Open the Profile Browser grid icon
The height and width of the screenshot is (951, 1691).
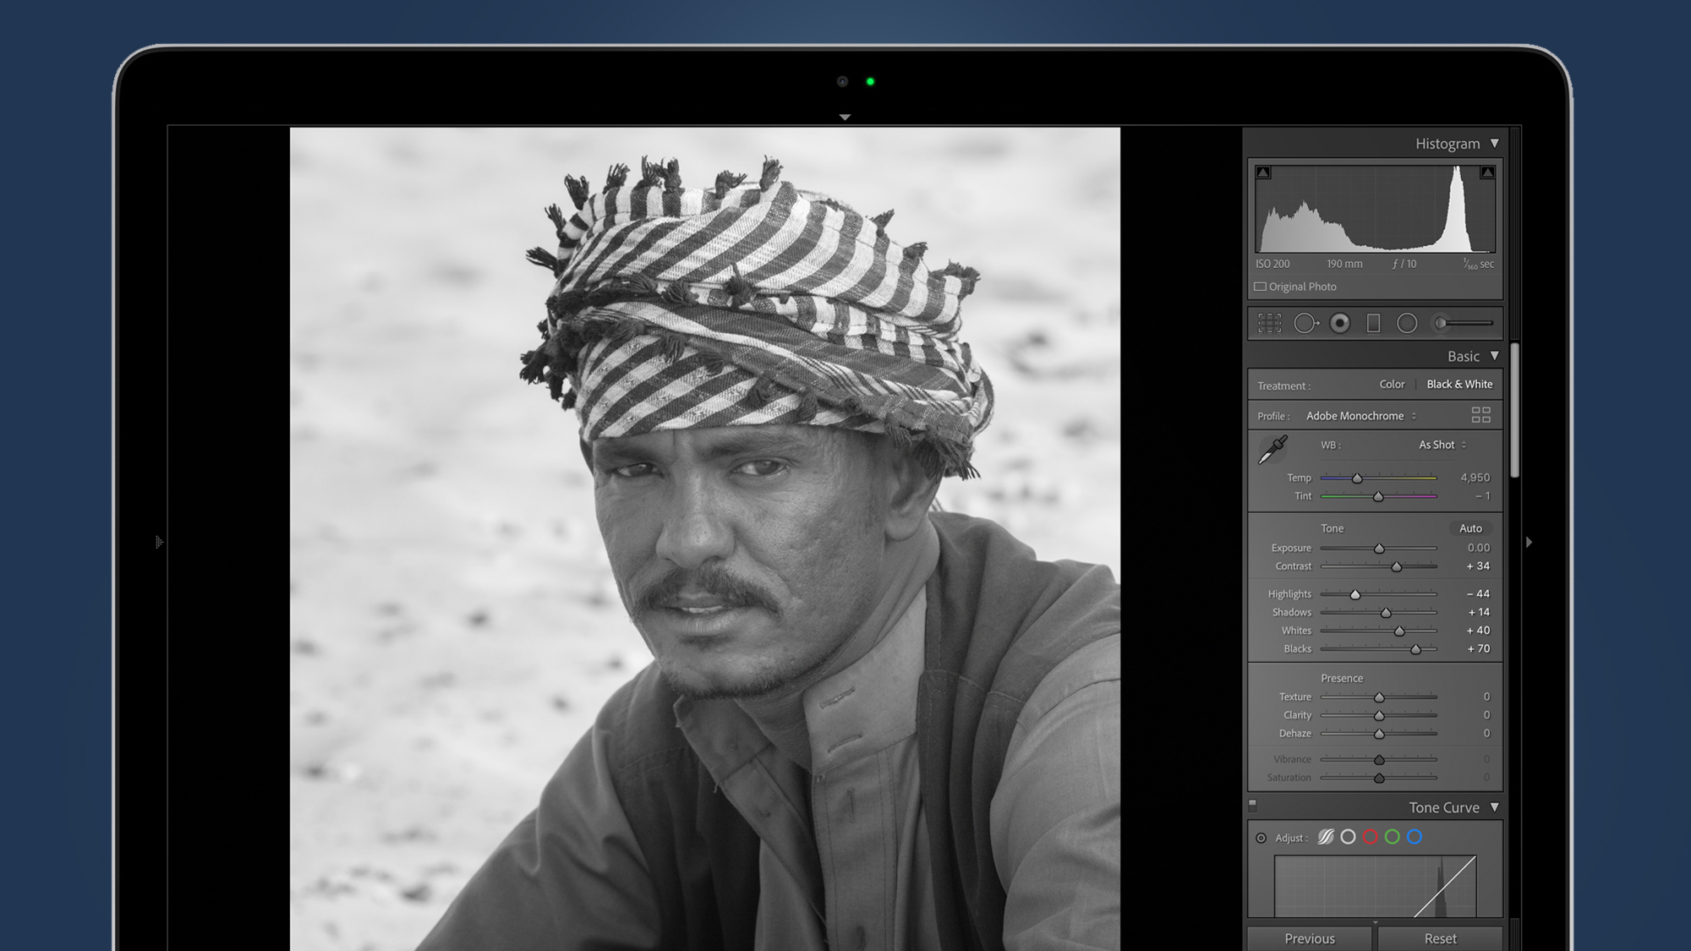click(1480, 415)
